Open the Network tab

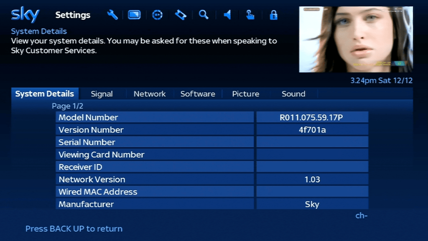point(149,94)
